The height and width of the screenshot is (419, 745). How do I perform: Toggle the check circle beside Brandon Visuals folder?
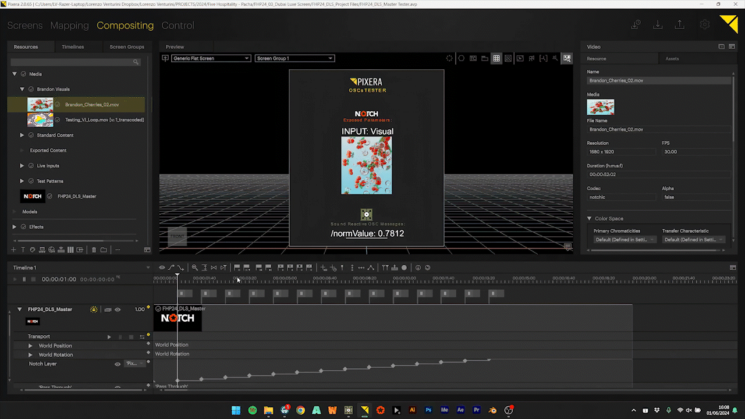point(31,90)
